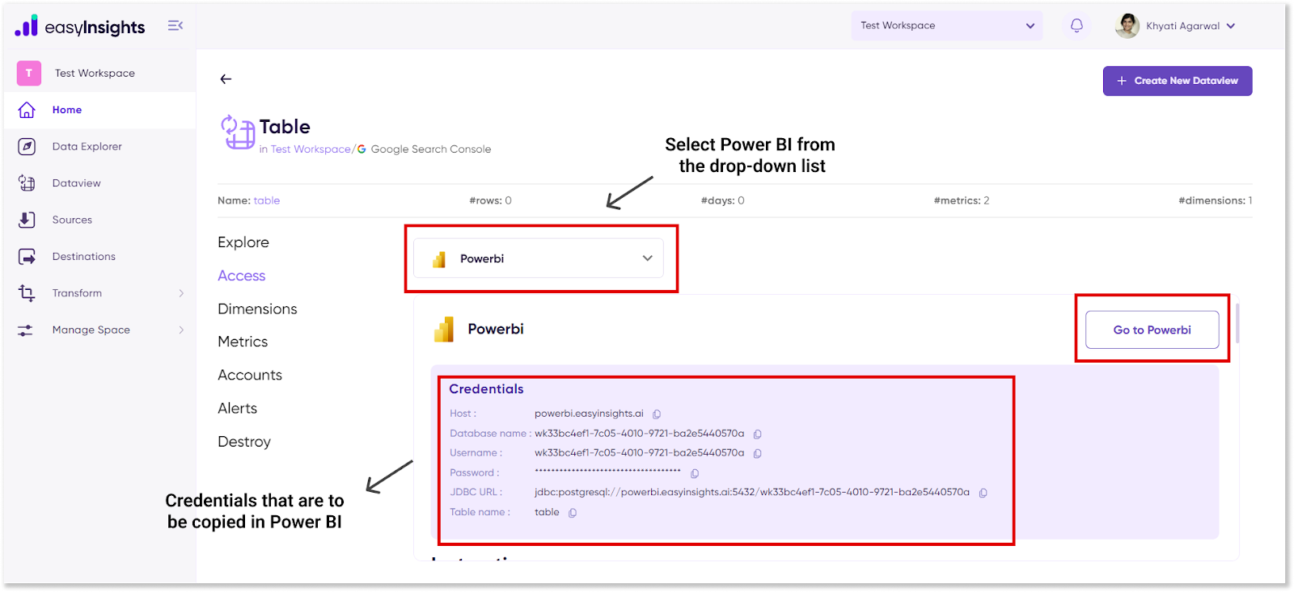1294x592 pixels.
Task: Copy the JDBC URL value
Action: [983, 493]
